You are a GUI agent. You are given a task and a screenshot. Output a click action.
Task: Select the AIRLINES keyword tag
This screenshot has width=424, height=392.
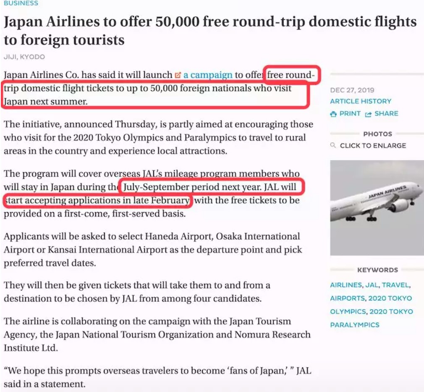tap(345, 285)
